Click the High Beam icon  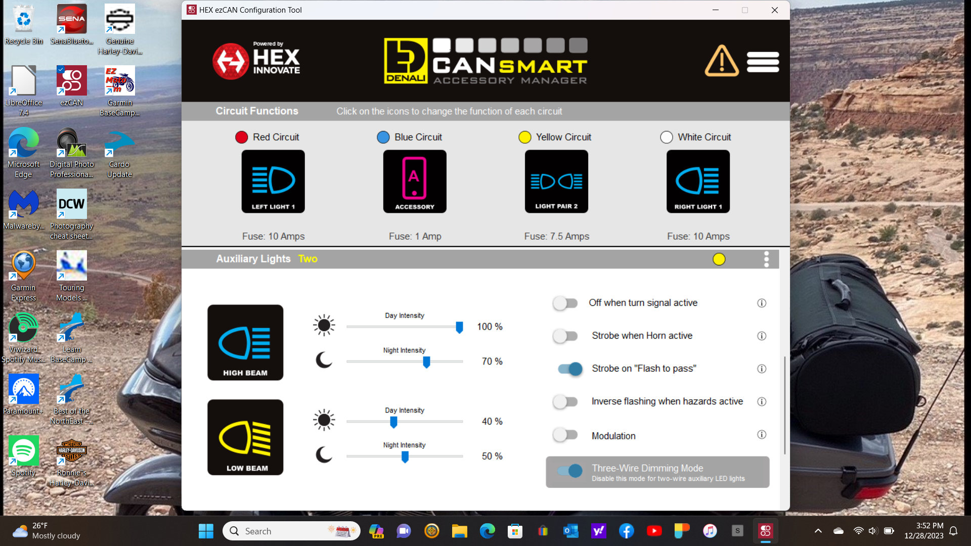click(x=245, y=342)
